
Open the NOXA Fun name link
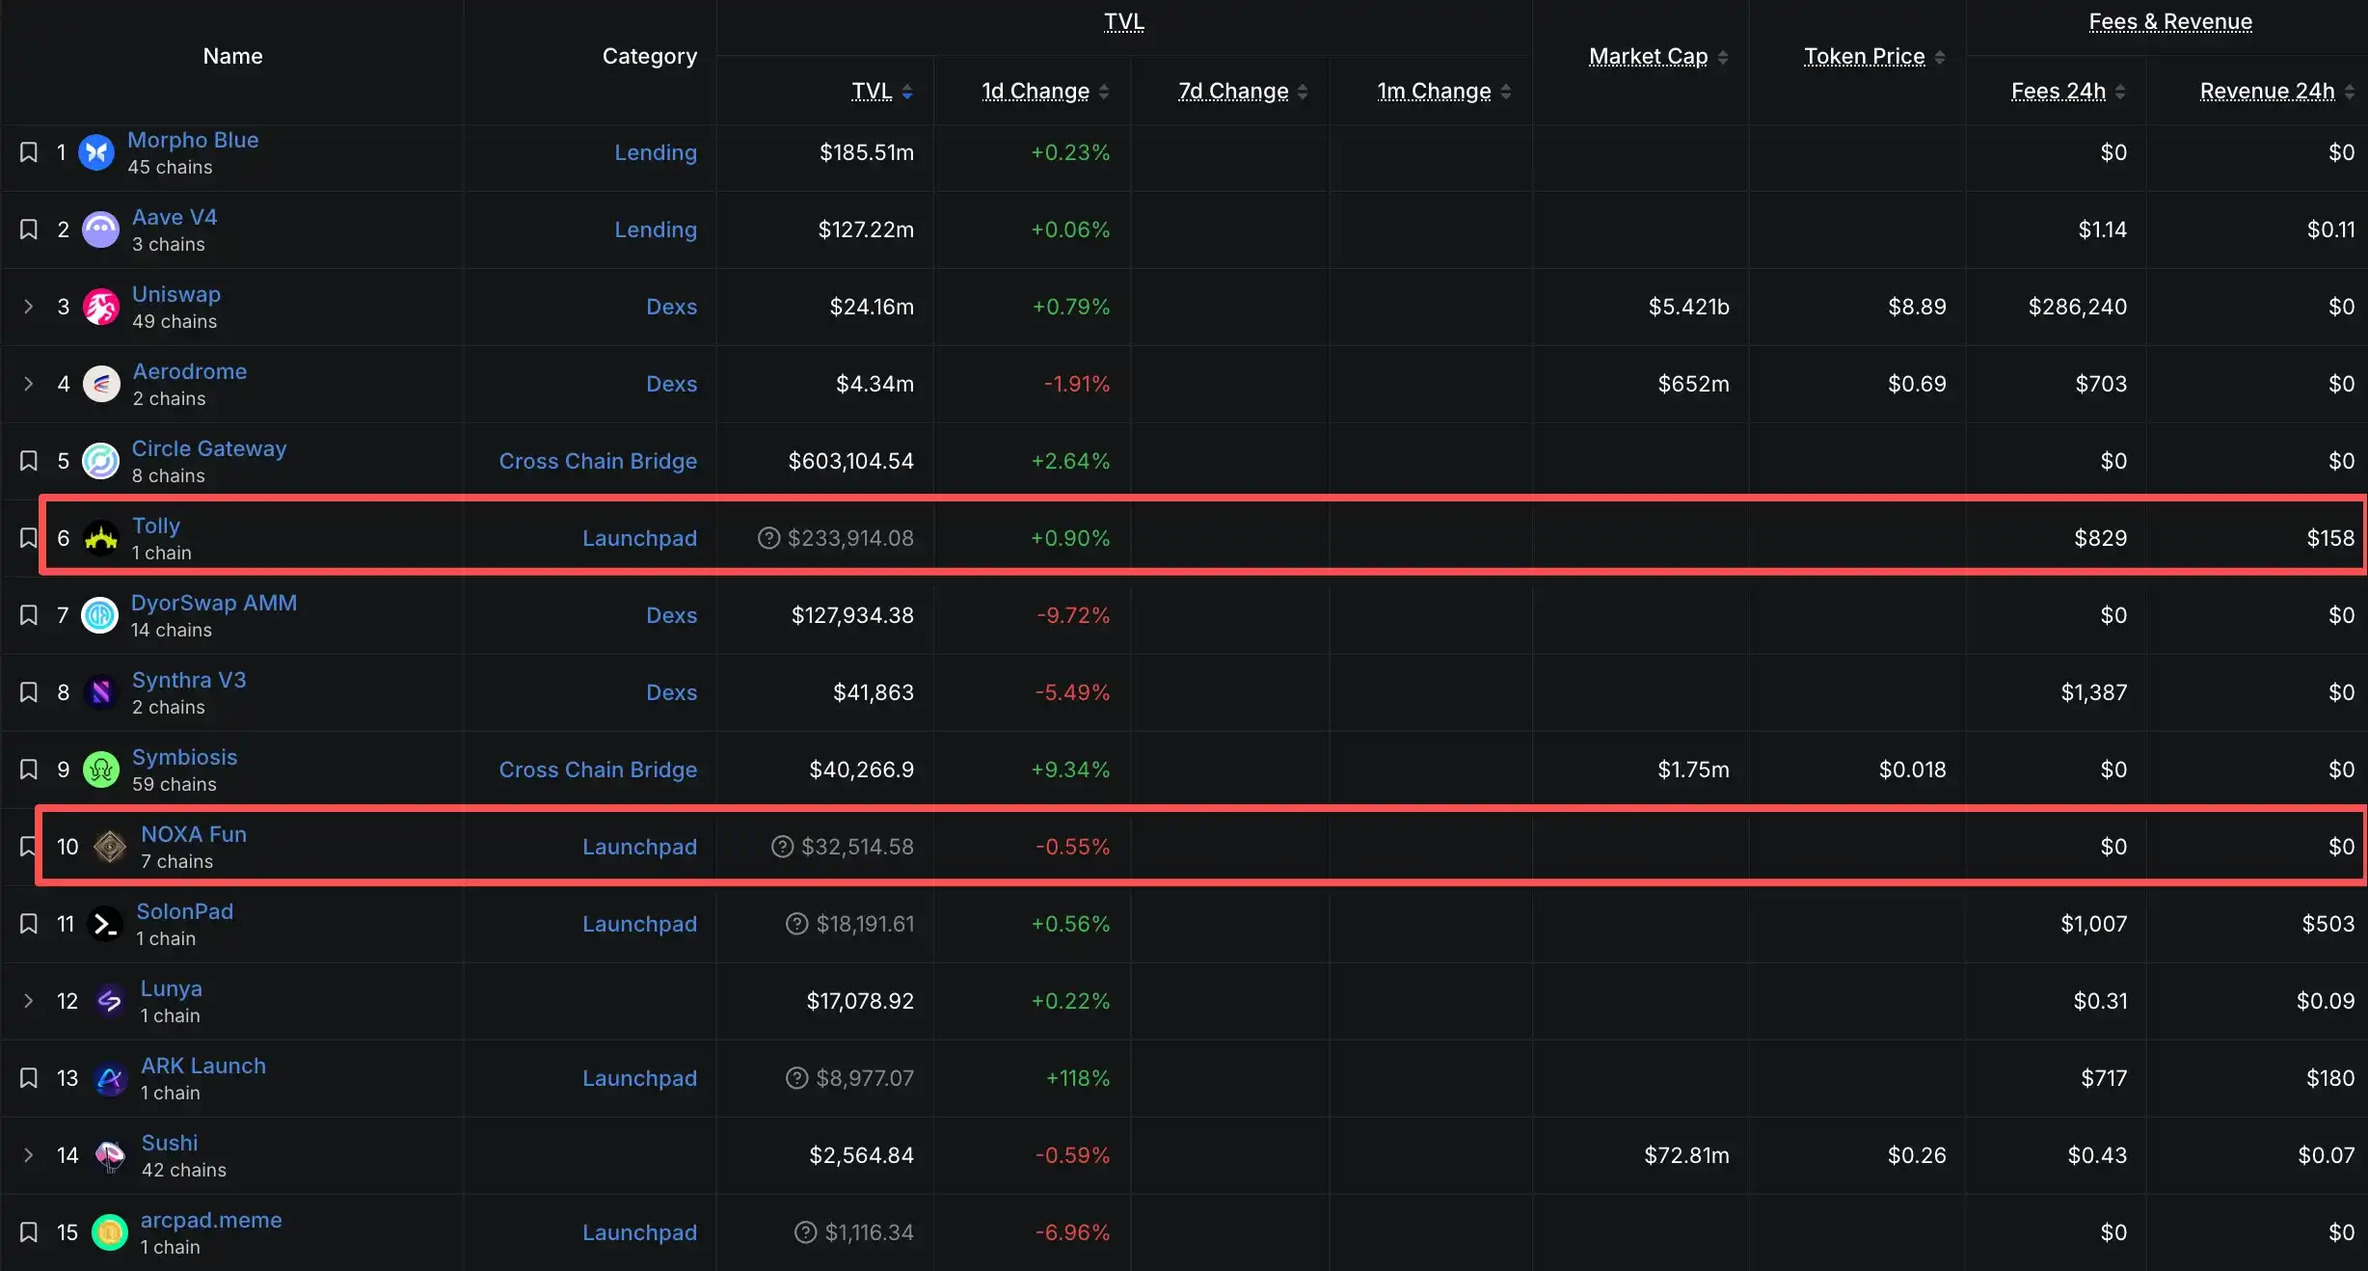point(194,834)
